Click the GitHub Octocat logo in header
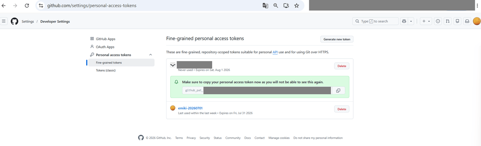 tap(14, 21)
